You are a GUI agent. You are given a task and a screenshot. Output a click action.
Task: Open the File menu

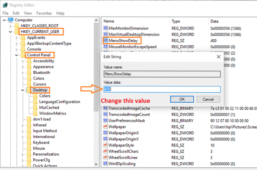click(x=6, y=13)
